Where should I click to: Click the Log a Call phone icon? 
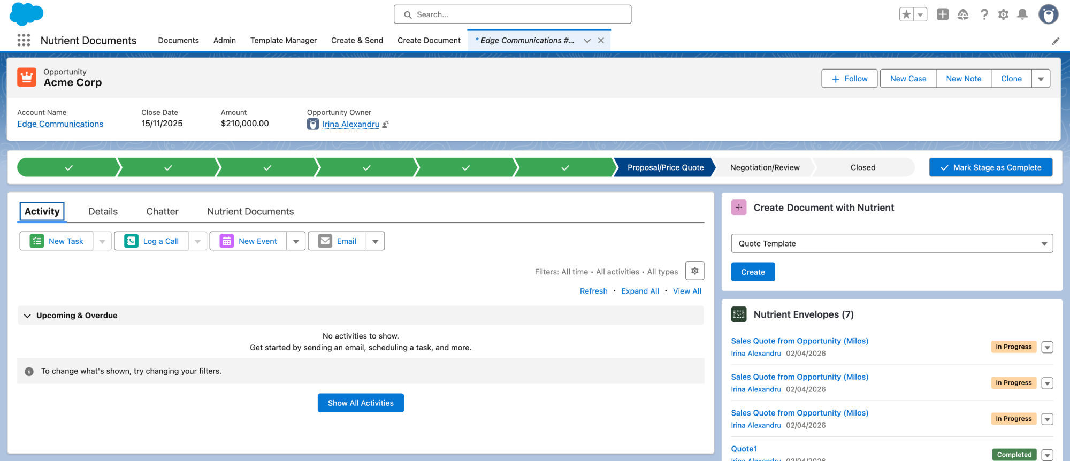131,241
